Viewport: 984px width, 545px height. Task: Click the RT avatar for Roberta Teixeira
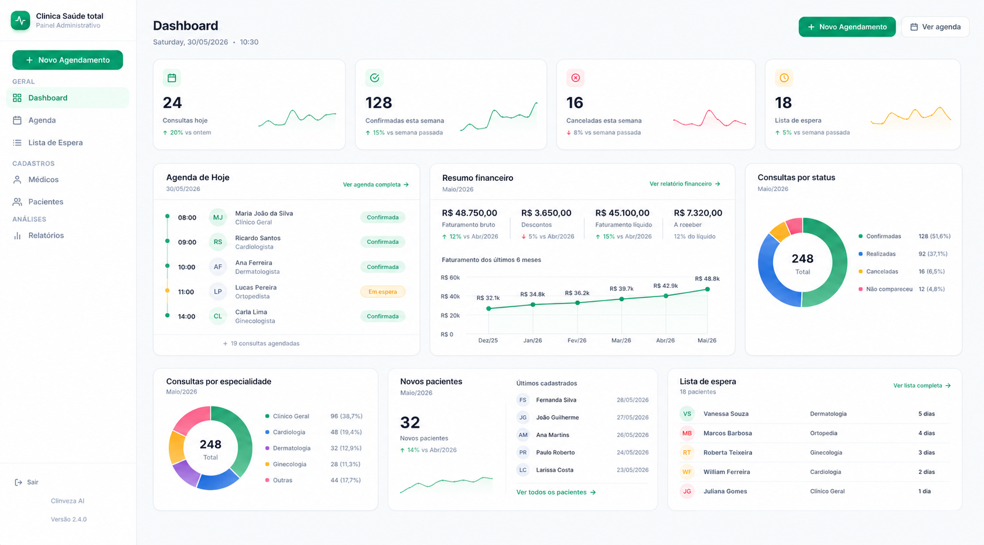tap(687, 453)
